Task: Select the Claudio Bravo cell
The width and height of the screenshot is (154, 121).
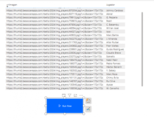Action: (x=113, y=53)
